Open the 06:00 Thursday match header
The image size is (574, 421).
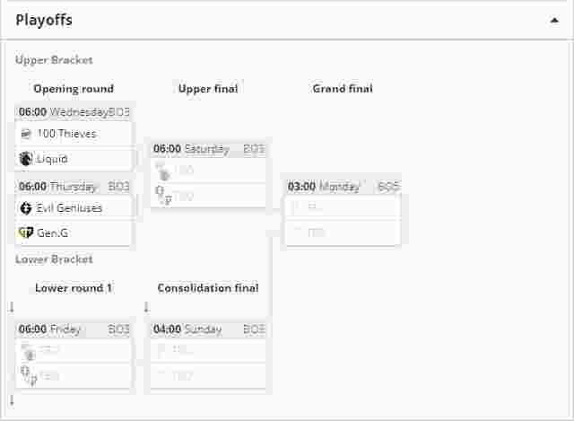[74, 187]
